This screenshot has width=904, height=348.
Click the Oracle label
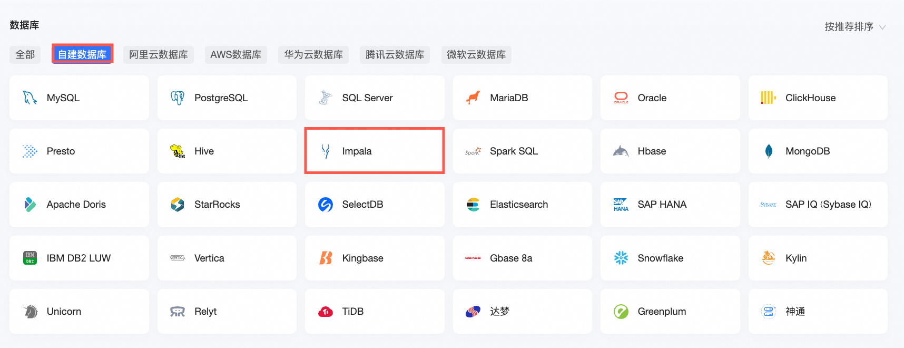point(652,98)
